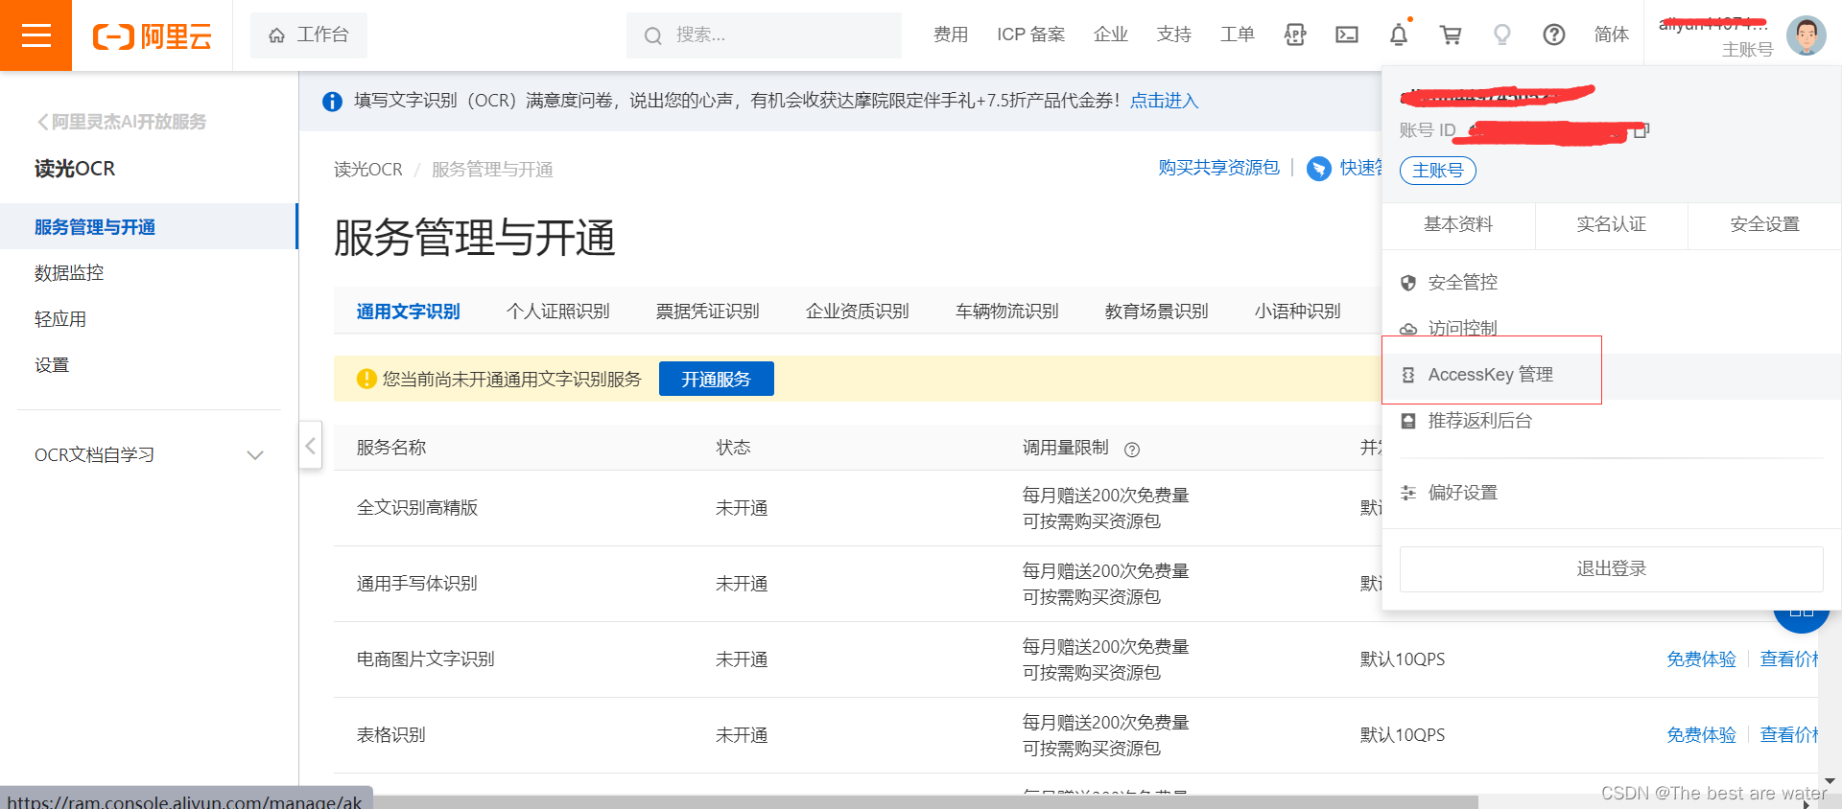Click the Aliyun logo
The width and height of the screenshot is (1842, 809).
[x=152, y=36]
